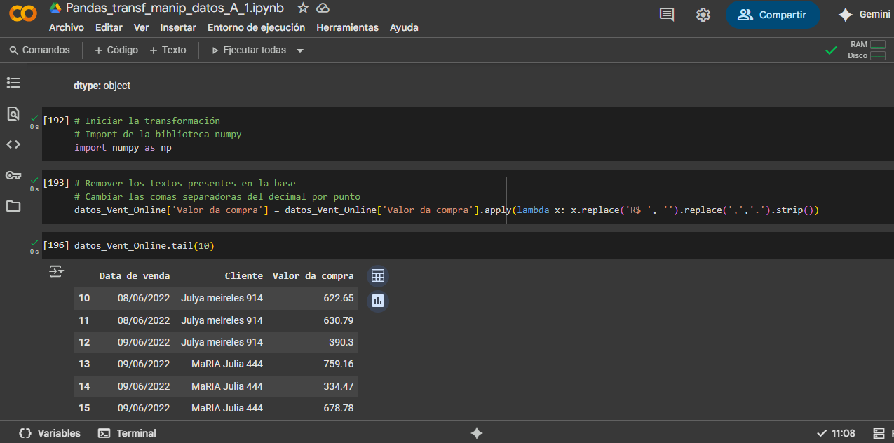
Task: Open the files folder icon in sidebar
Action: coord(13,206)
